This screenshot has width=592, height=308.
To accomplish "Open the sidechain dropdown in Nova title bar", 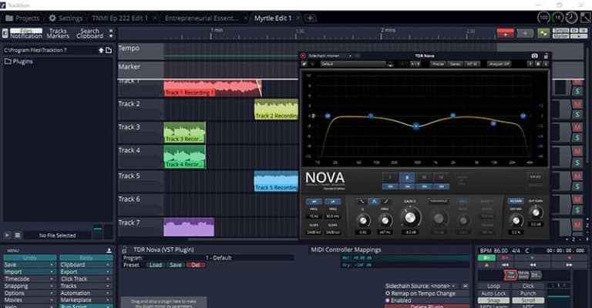I will coord(330,55).
